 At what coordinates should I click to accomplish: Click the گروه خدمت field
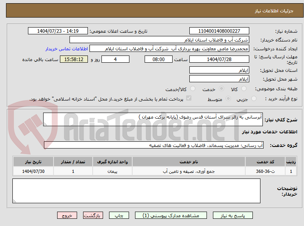click(154, 145)
